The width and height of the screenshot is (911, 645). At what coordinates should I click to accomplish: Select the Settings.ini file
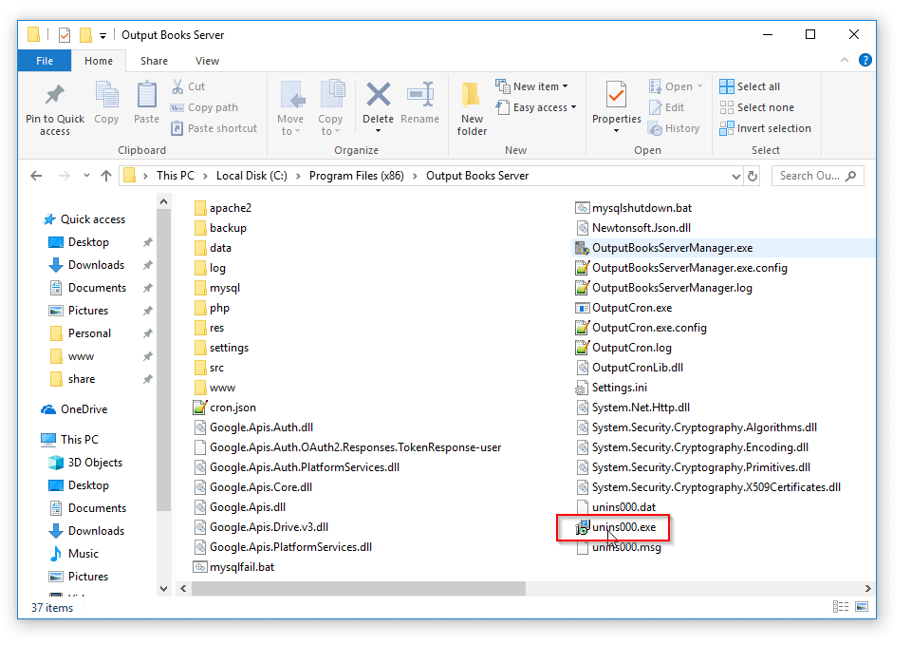click(x=610, y=388)
